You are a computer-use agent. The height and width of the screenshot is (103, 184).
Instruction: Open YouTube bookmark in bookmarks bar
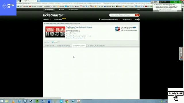tap(33, 6)
